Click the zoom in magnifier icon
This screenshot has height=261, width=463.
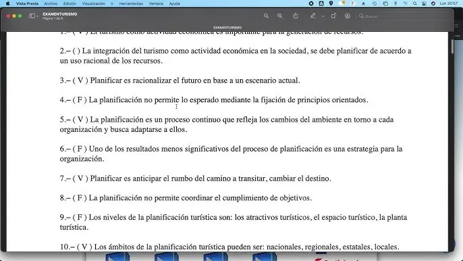(x=279, y=16)
